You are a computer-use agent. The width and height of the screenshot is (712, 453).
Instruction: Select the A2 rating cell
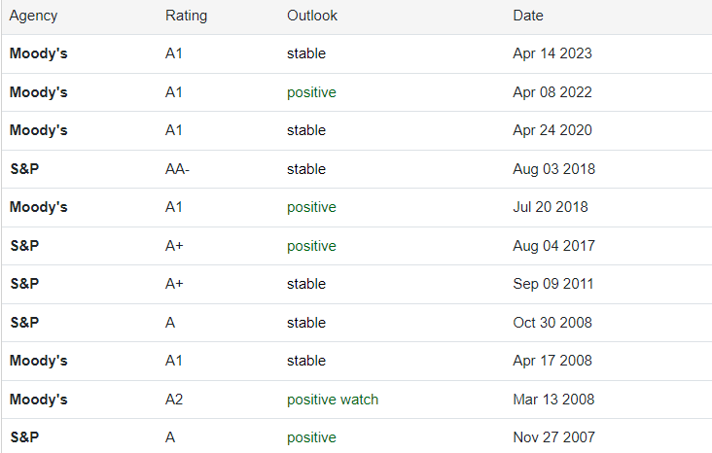click(174, 400)
